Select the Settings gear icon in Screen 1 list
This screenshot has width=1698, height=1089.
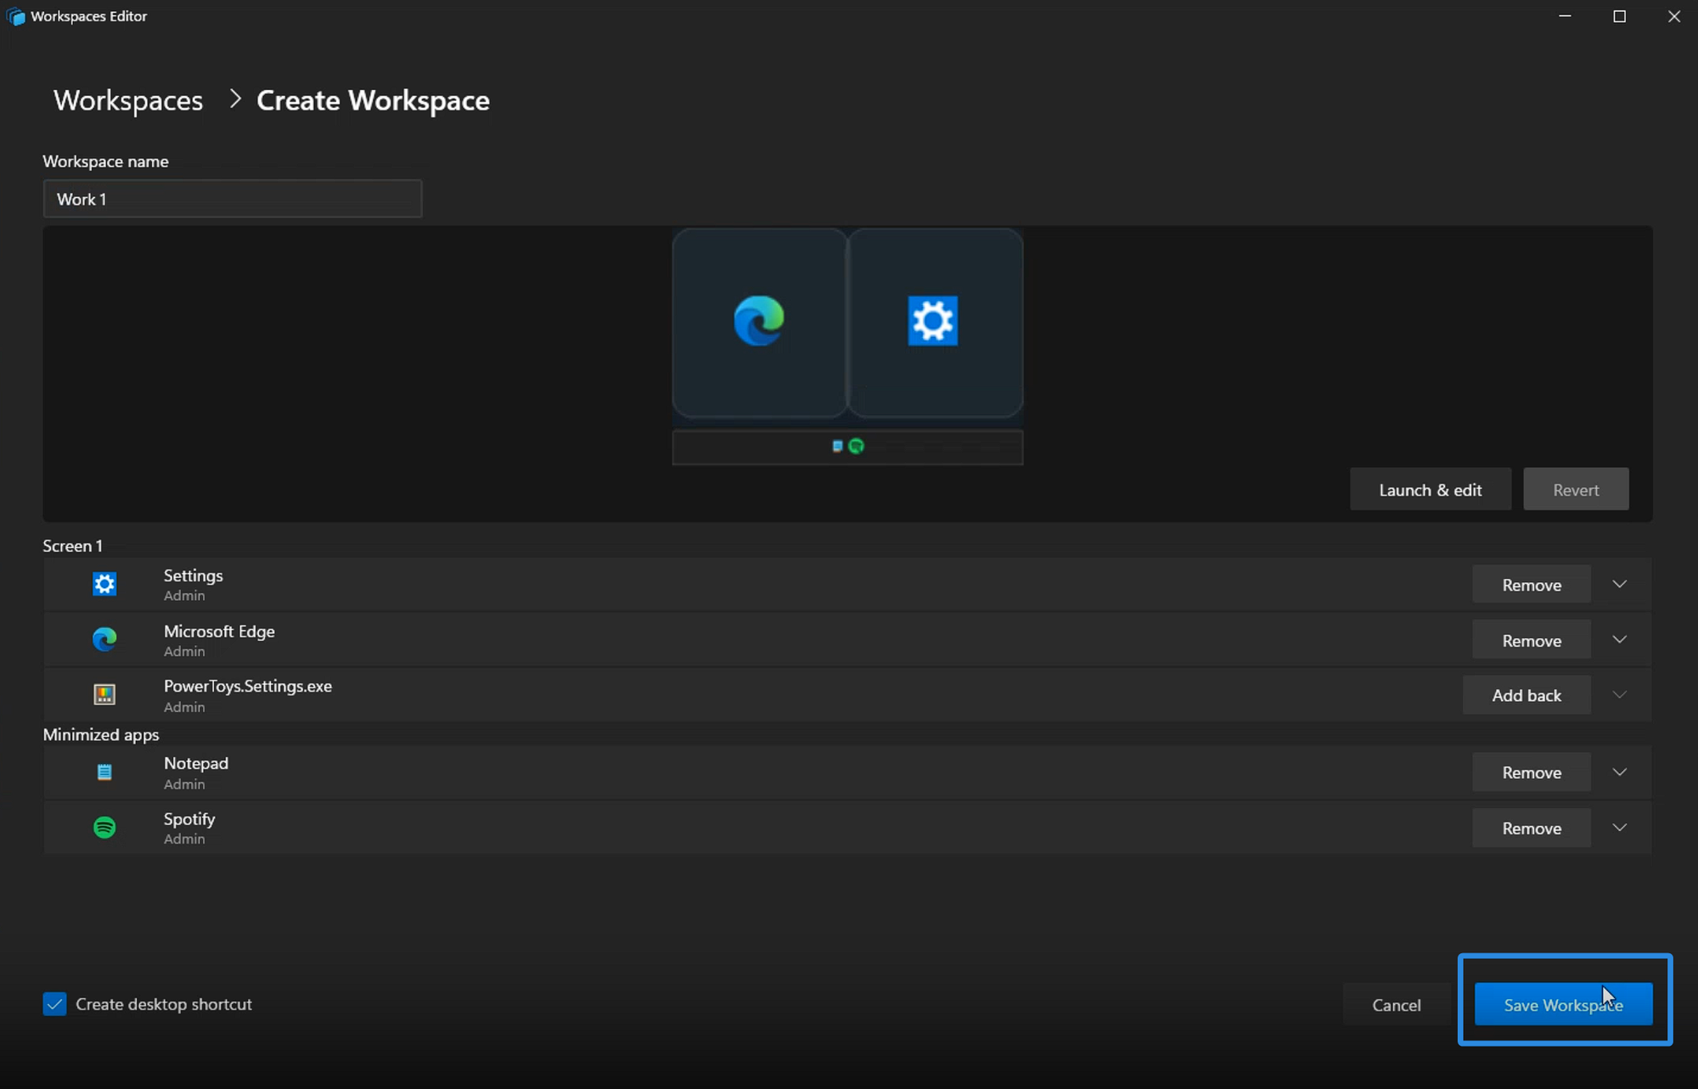[x=104, y=584]
